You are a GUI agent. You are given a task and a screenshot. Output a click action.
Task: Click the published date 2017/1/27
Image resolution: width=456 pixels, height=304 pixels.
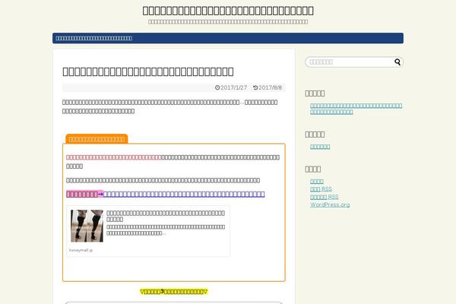pyautogui.click(x=233, y=87)
